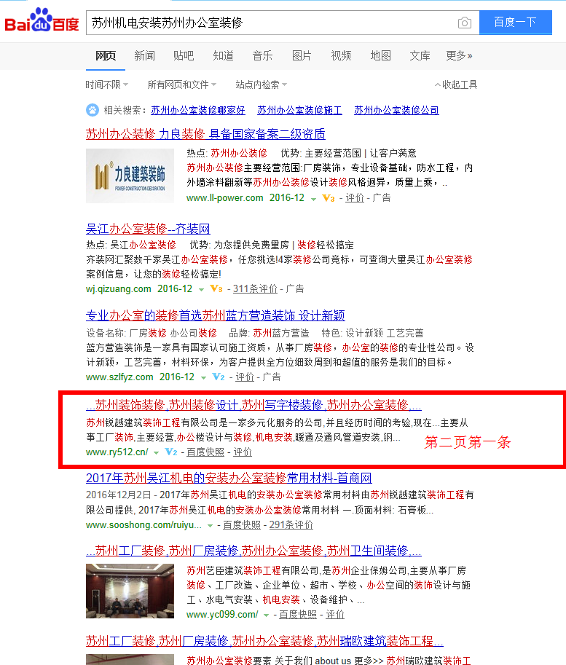Image resolution: width=566 pixels, height=665 pixels.
Task: Open the 站点内检索 dropdown
Action: [x=261, y=84]
